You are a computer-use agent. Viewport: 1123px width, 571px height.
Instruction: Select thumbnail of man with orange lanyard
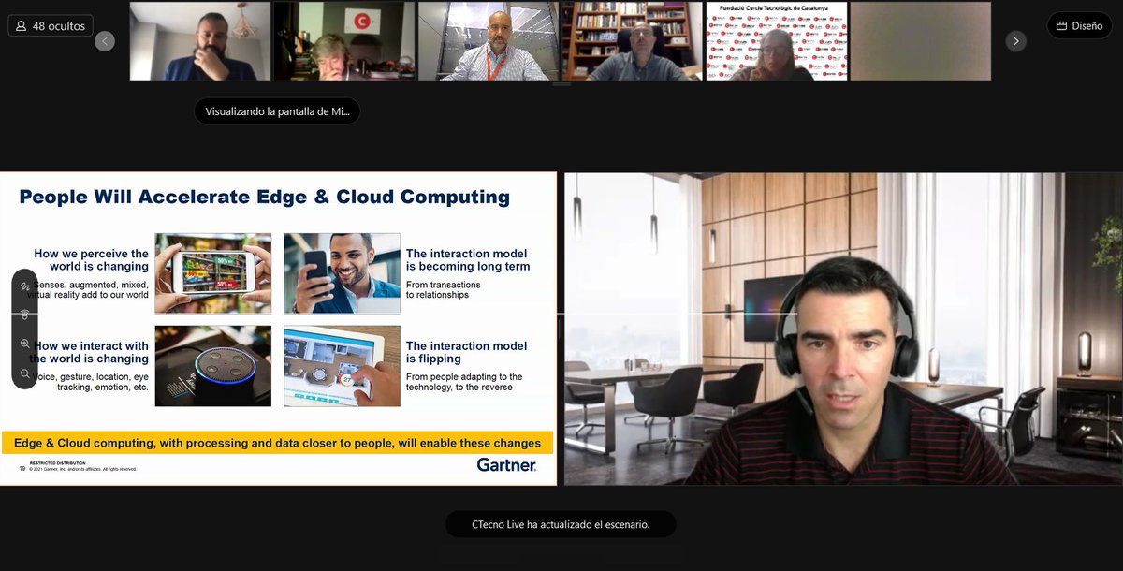(x=489, y=41)
